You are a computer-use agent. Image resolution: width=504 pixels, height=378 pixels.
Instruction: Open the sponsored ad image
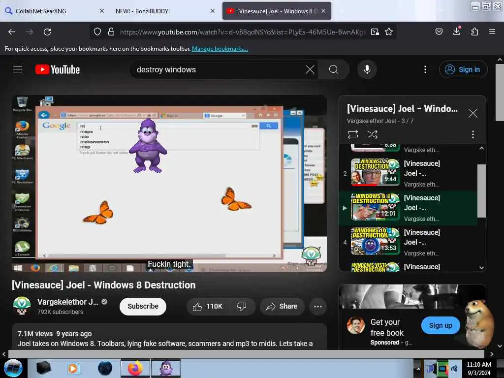pos(412,297)
